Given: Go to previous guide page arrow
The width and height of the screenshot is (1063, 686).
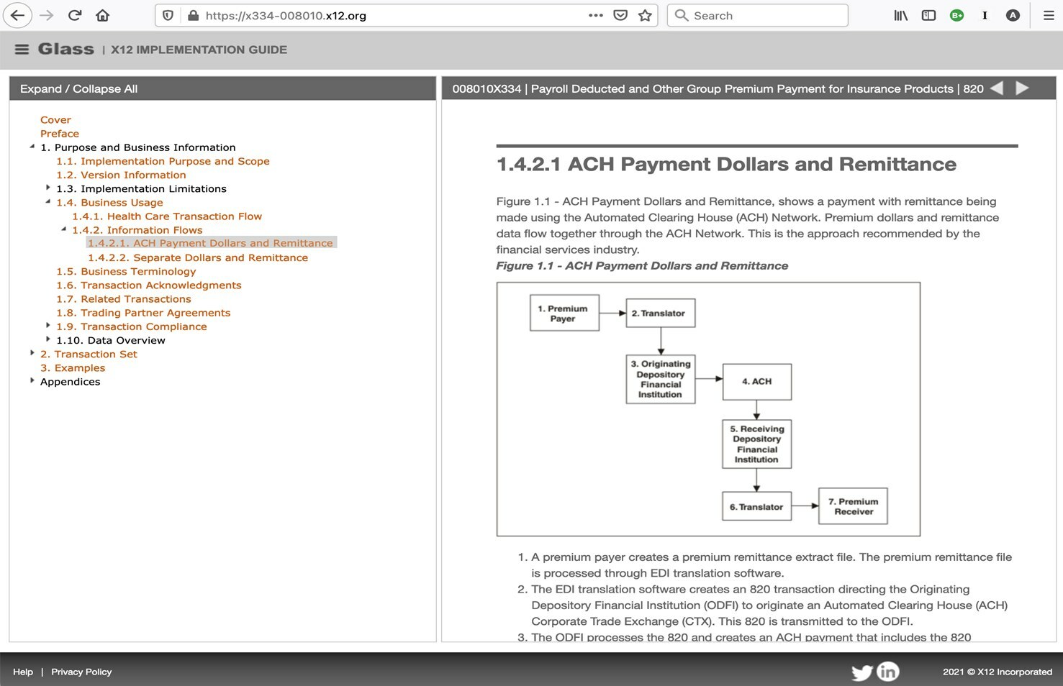Looking at the screenshot, I should click(x=997, y=88).
